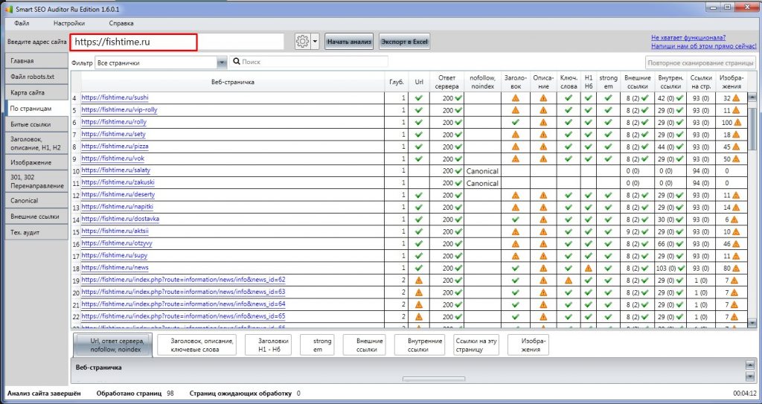Screen dimensions: 762x404
Task: Click Url warning icon in news_id=62 row
Action: click(x=418, y=280)
